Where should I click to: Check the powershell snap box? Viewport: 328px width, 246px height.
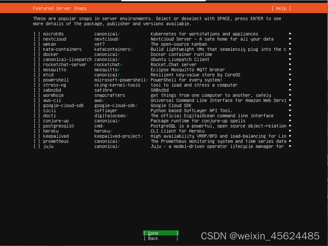(36, 80)
